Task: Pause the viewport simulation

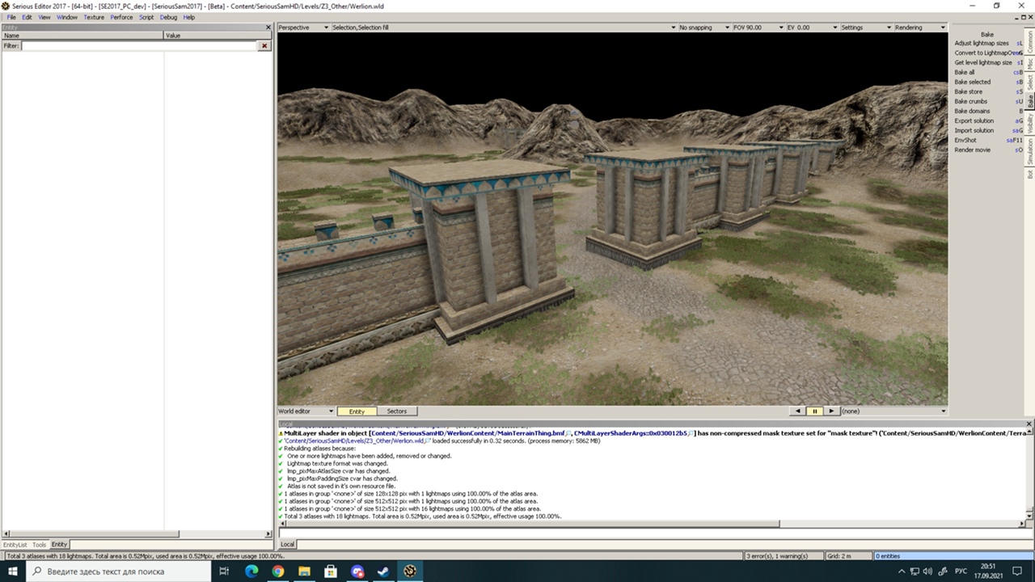Action: click(x=815, y=411)
